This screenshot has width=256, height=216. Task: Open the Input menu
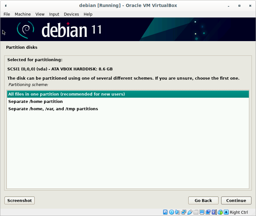click(54, 14)
